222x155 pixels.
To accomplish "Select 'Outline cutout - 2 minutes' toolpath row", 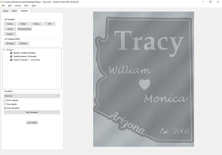I will pos(25,57).
